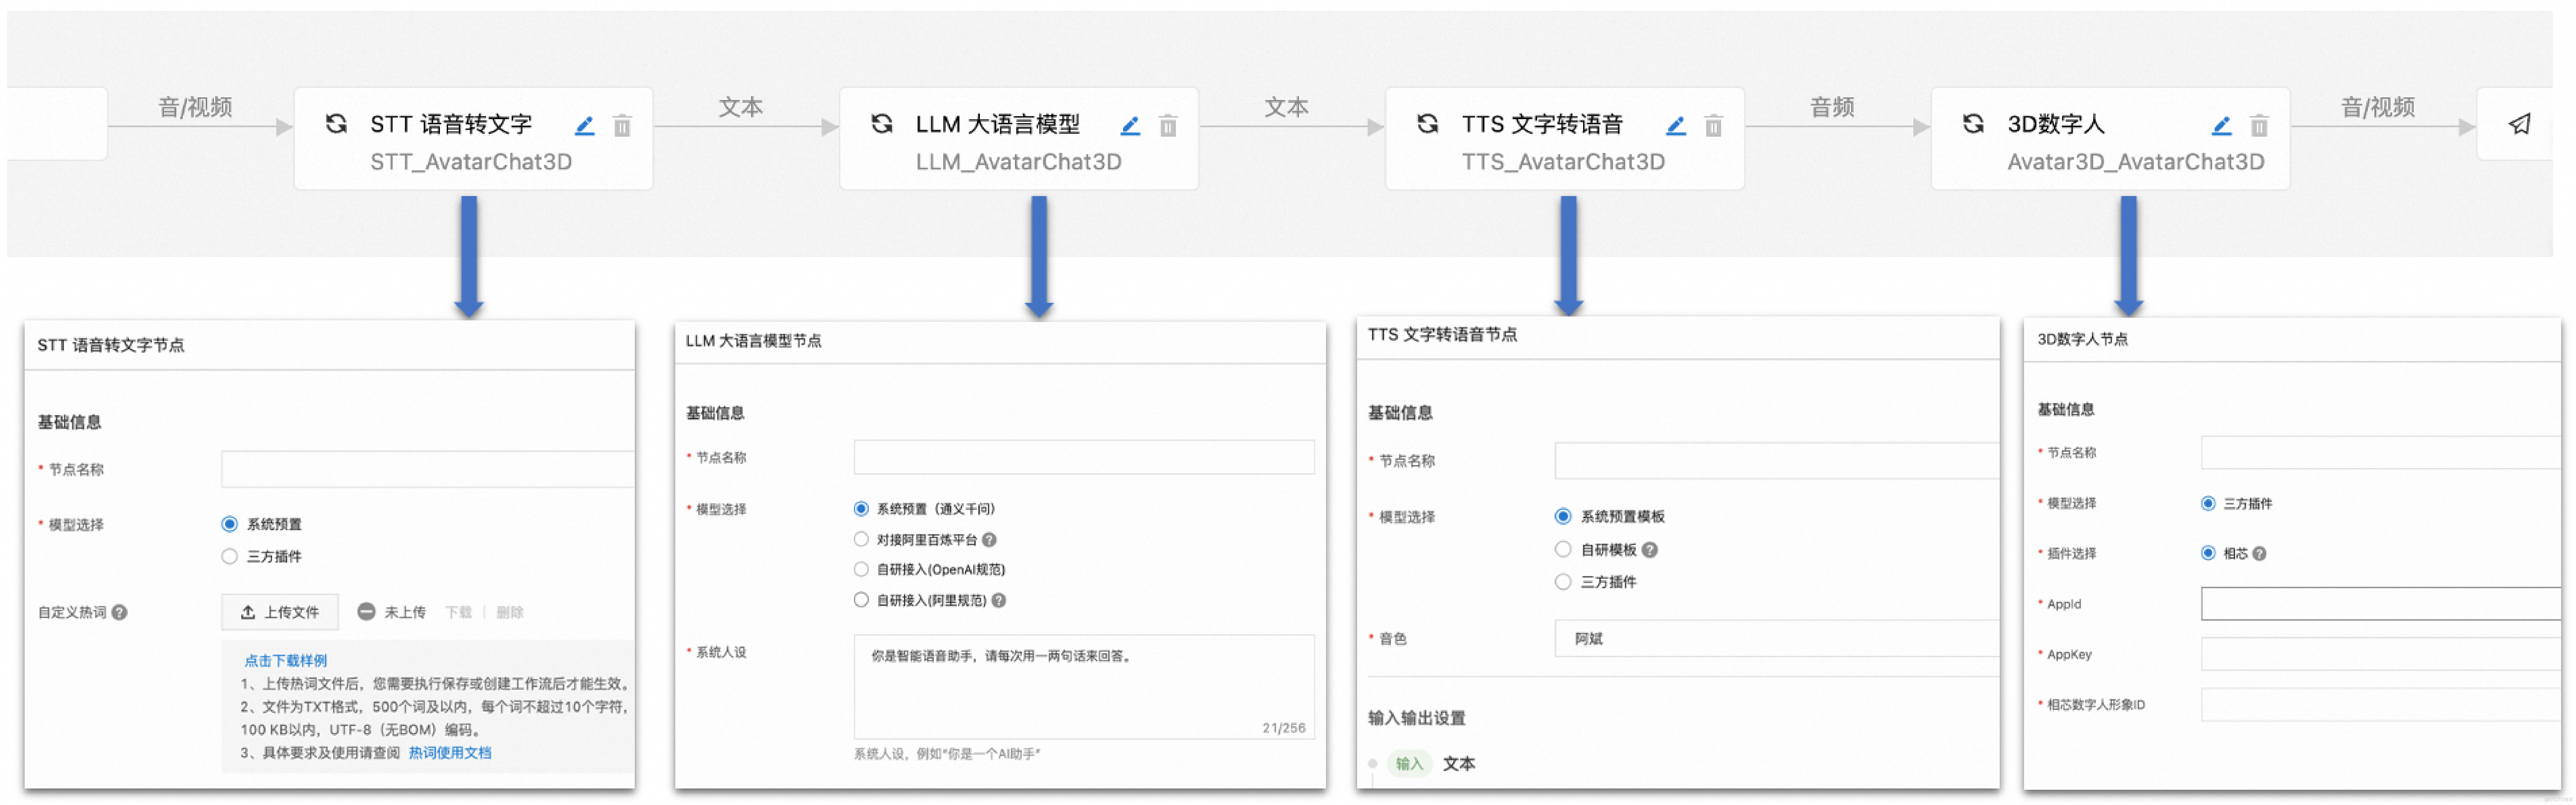This screenshot has width=2576, height=805.
Task: Select 系统预置 radio in STT panel
Action: coord(230,524)
